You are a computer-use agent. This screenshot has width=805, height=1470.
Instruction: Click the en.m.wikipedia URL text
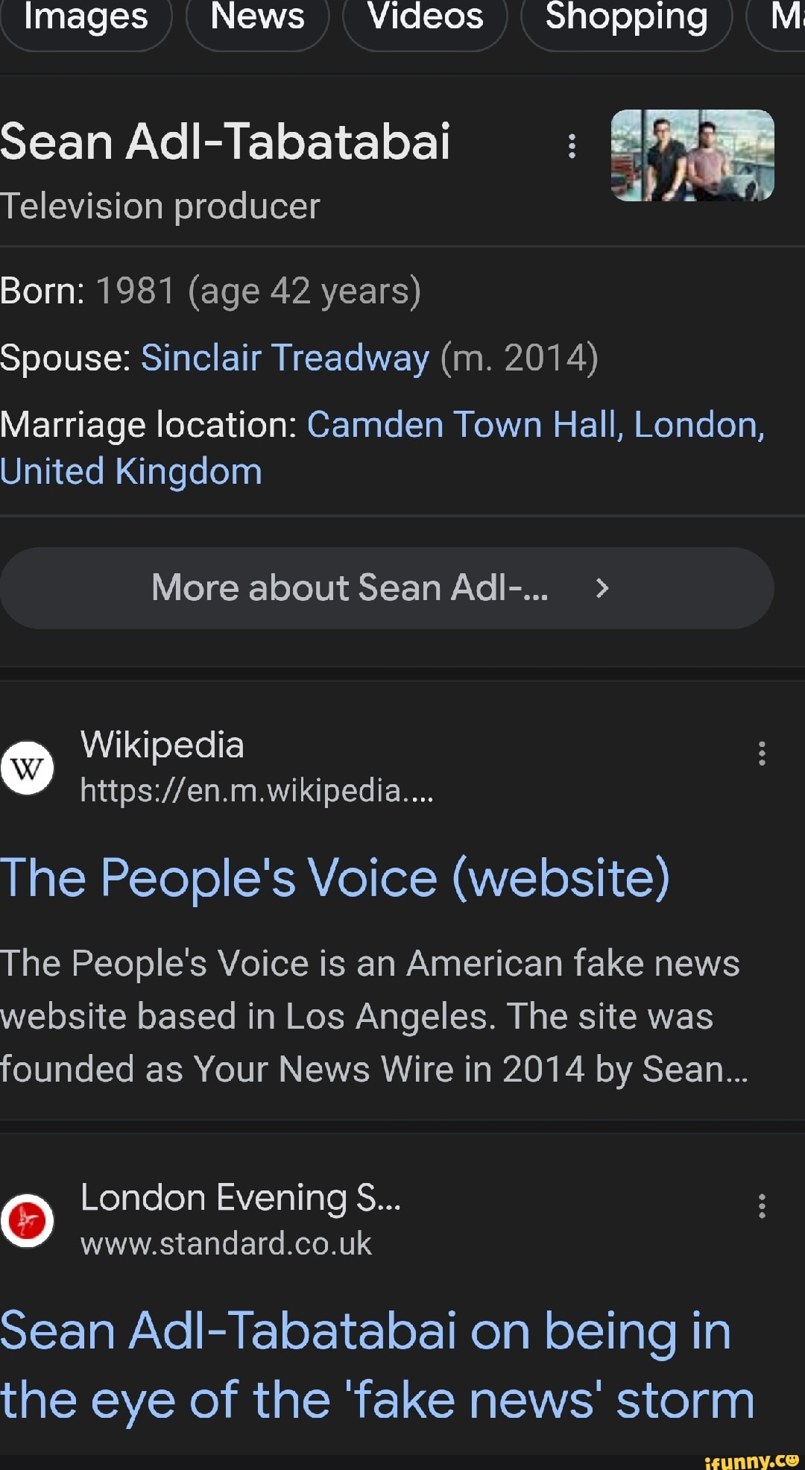click(x=256, y=790)
